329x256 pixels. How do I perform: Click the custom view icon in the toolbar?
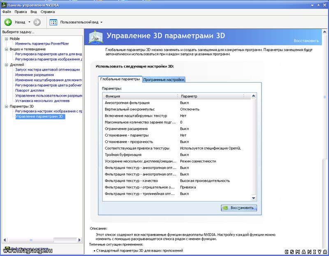click(53, 22)
